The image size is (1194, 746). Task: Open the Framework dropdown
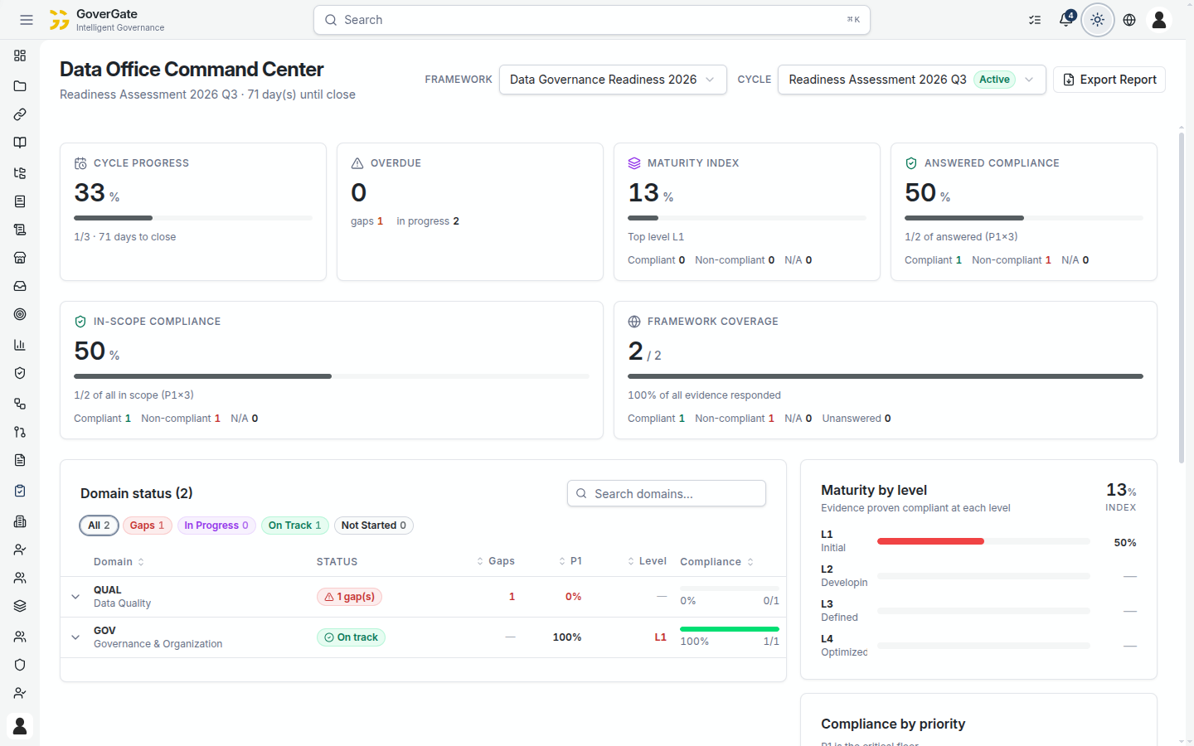(x=613, y=80)
